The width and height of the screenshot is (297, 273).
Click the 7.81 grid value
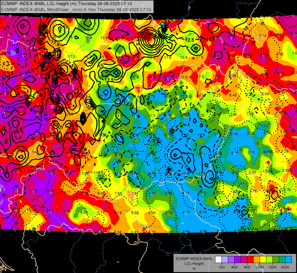tap(135, 194)
